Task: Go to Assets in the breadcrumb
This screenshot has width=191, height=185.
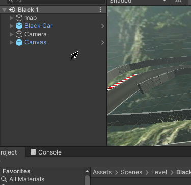Action: click(102, 172)
